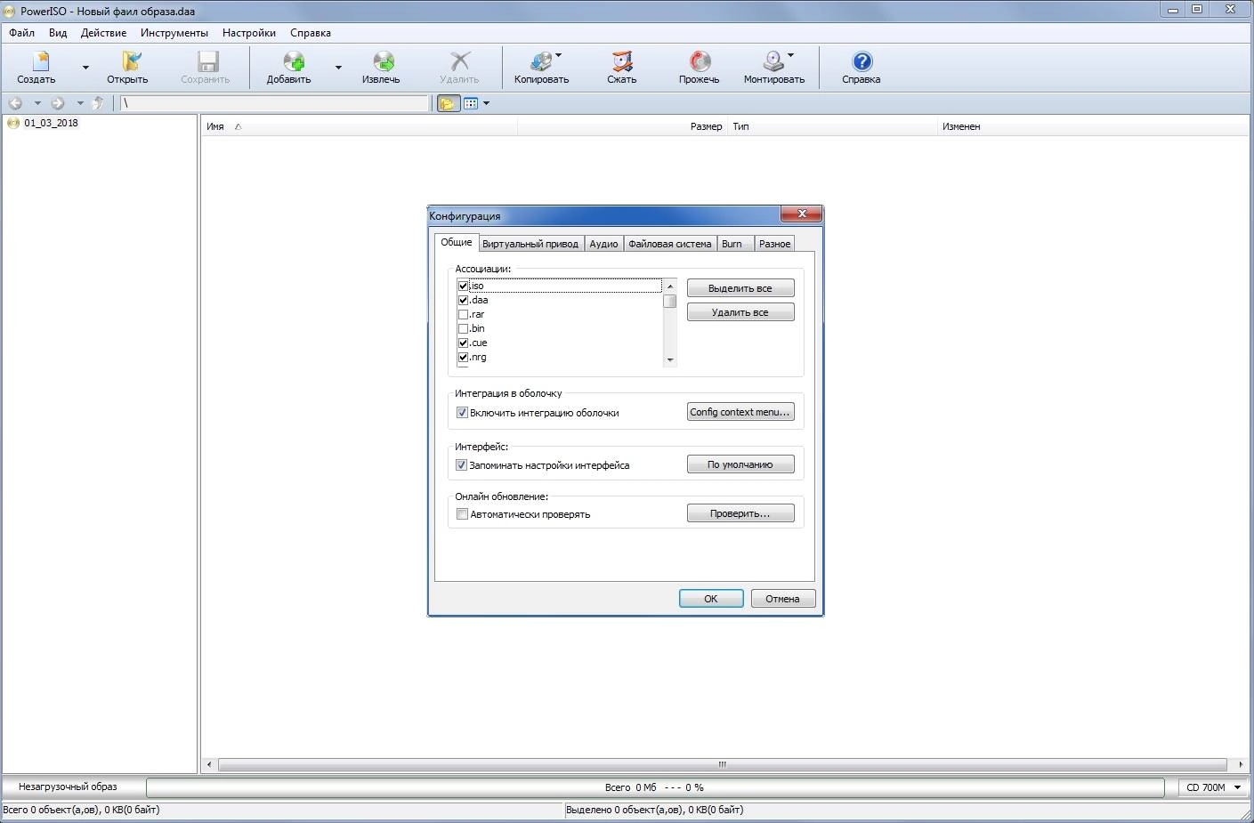Click the Сжать (Compress) toolbar icon
Image resolution: width=1254 pixels, height=823 pixels.
coord(622,68)
